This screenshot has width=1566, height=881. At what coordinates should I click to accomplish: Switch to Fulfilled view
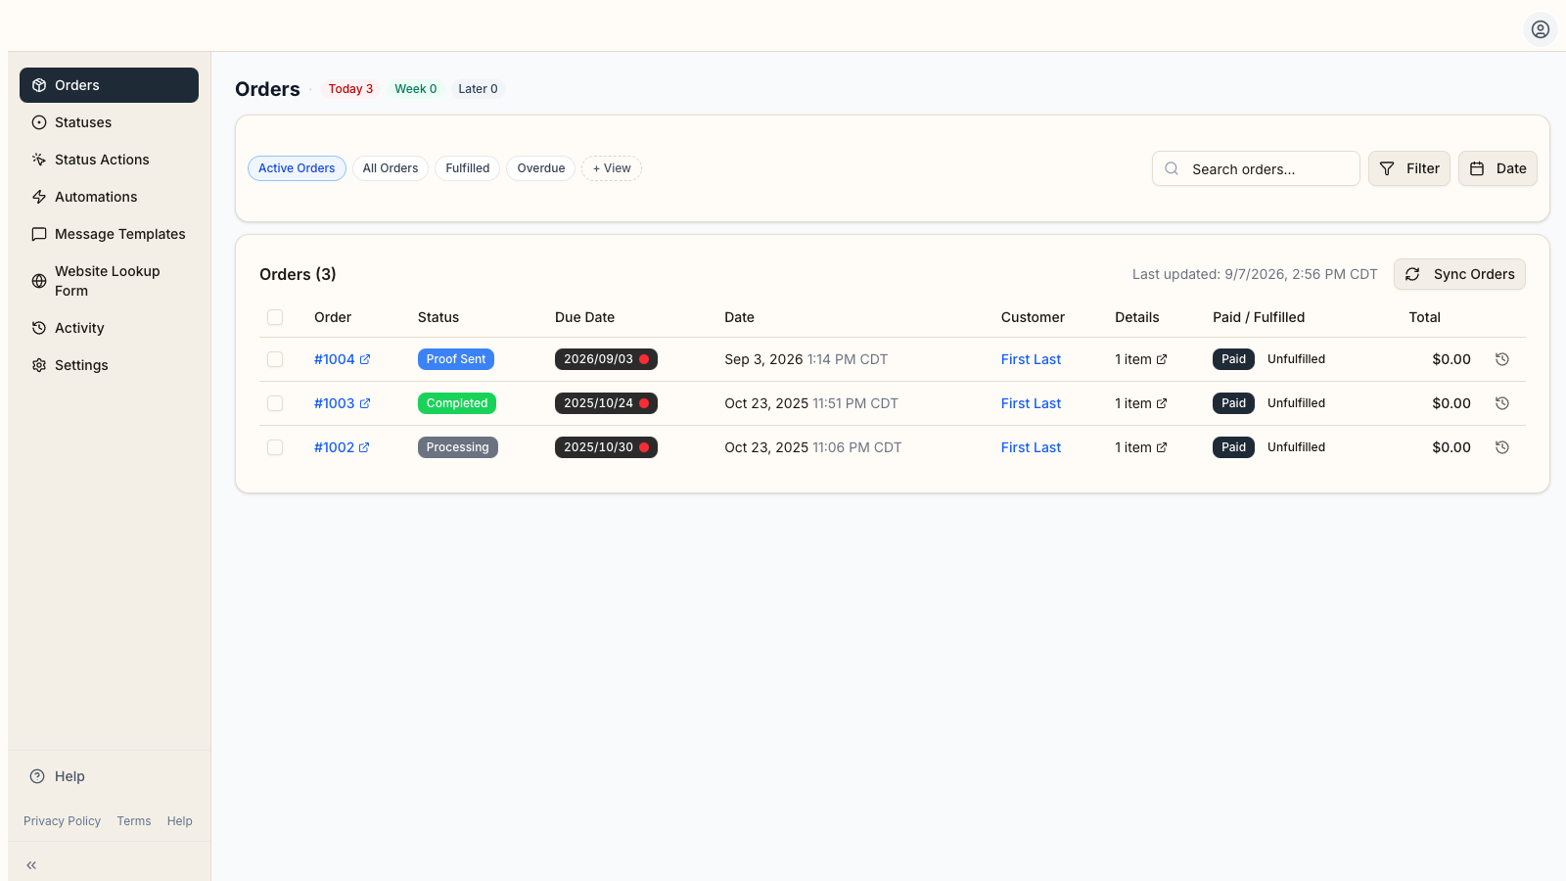point(468,168)
